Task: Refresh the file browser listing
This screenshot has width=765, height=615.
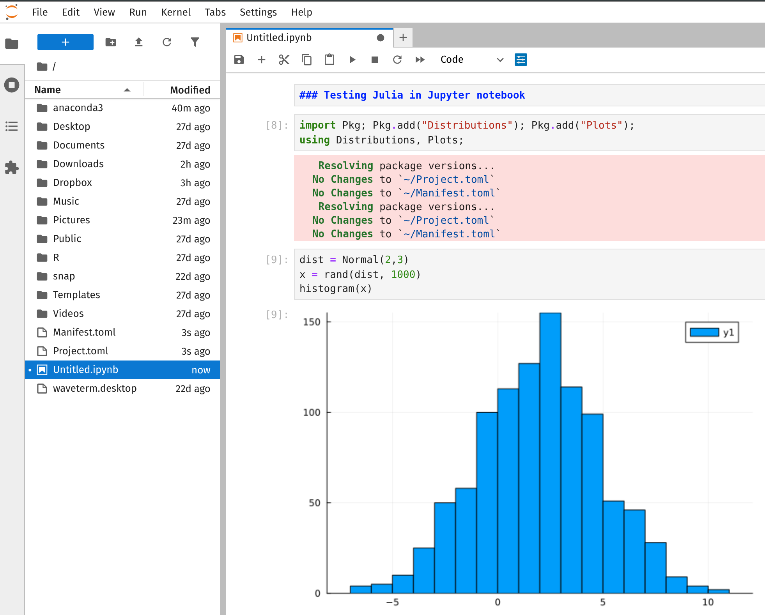Action: 167,42
